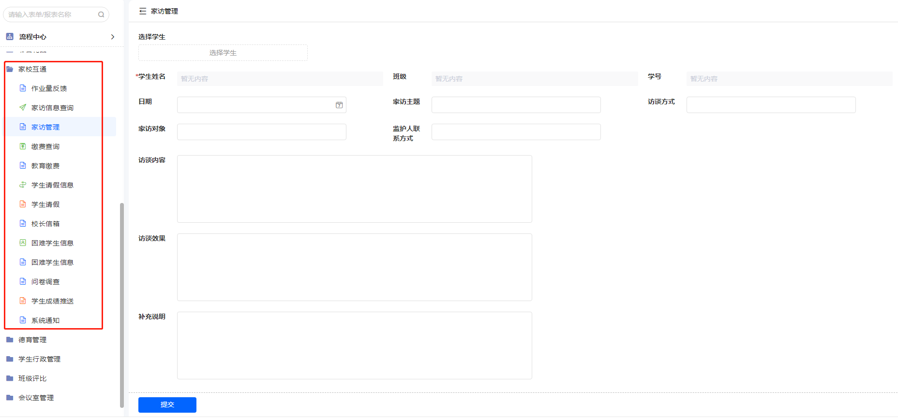Click the 学生姓名 read-only field
The image size is (898, 418).
pyautogui.click(x=280, y=79)
